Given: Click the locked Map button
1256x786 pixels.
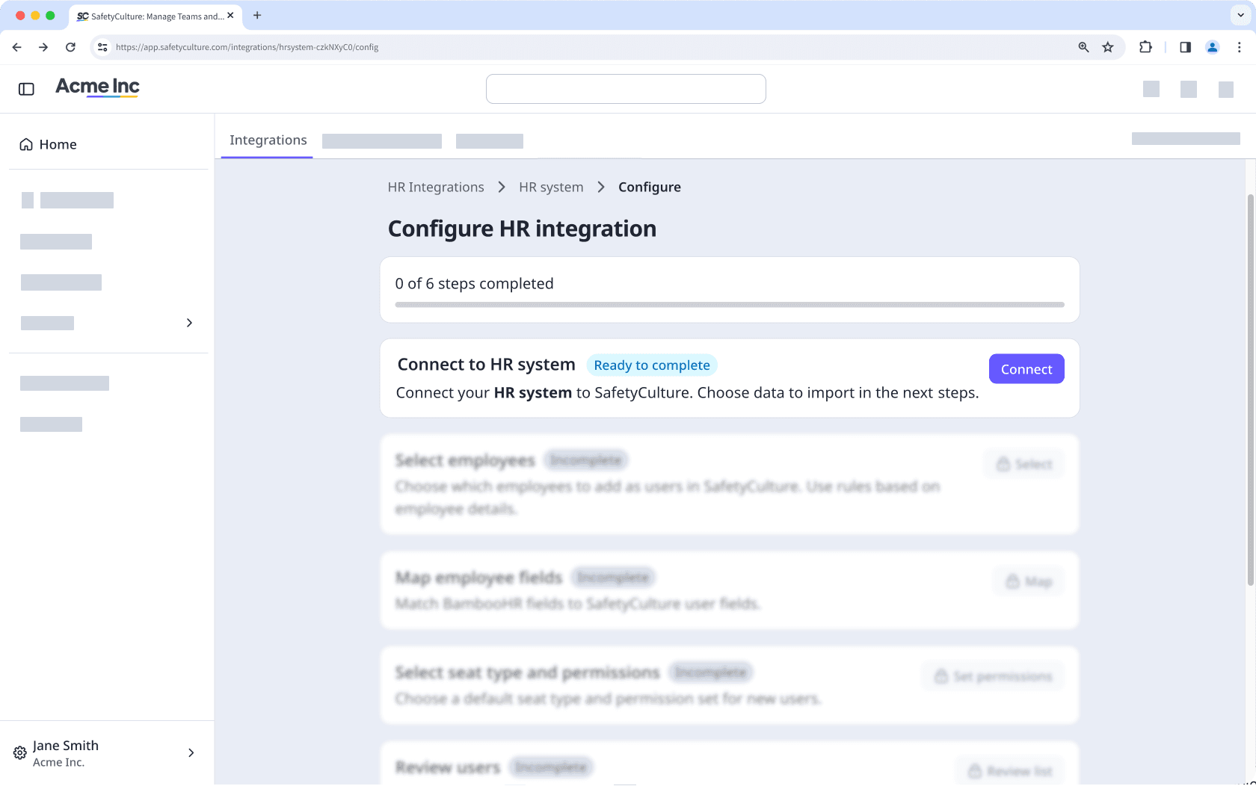Looking at the screenshot, I should click(1029, 581).
